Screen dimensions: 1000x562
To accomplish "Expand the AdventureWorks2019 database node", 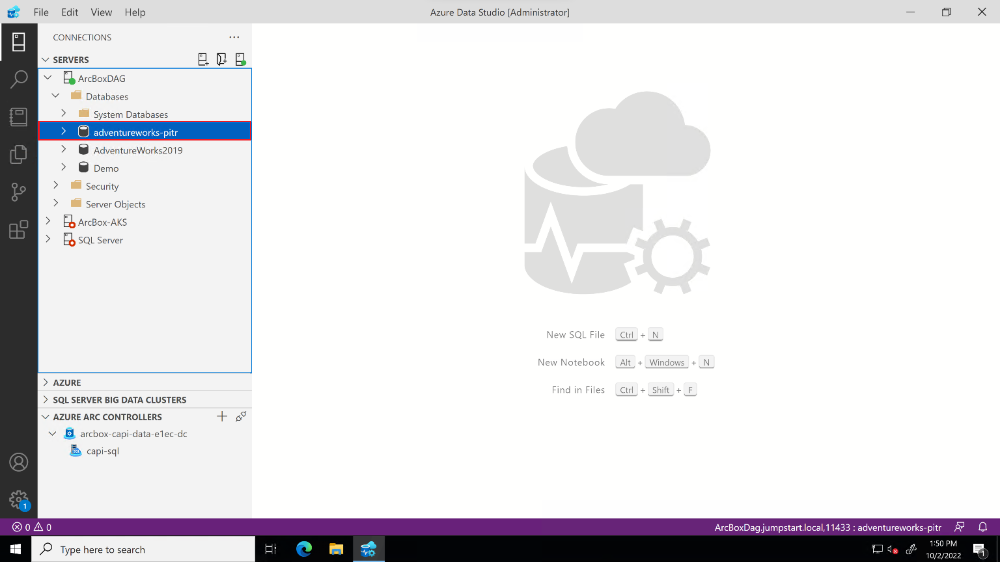I will coord(64,149).
